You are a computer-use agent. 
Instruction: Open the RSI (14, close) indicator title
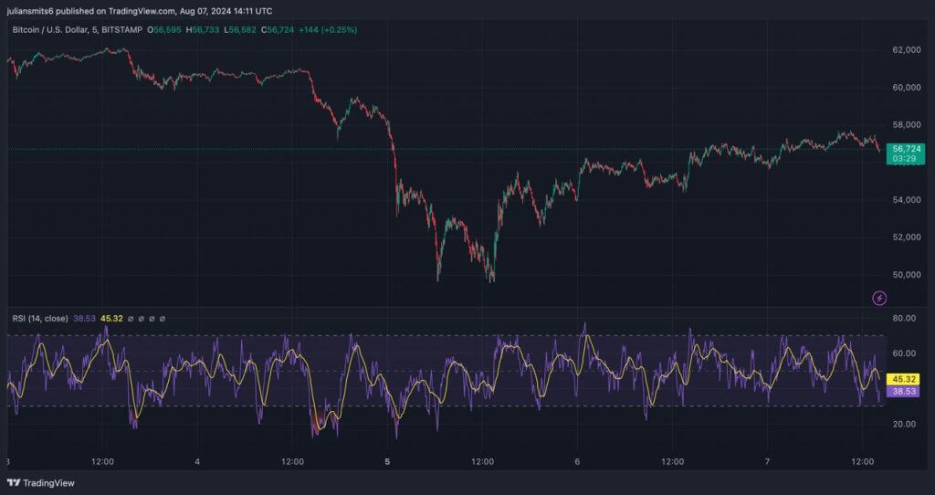coord(40,319)
